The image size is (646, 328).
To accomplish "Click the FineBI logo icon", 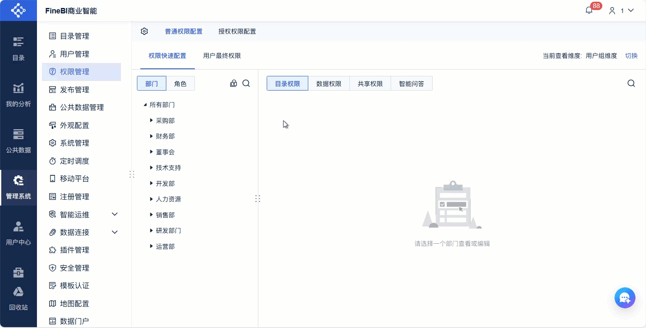I will click(18, 10).
